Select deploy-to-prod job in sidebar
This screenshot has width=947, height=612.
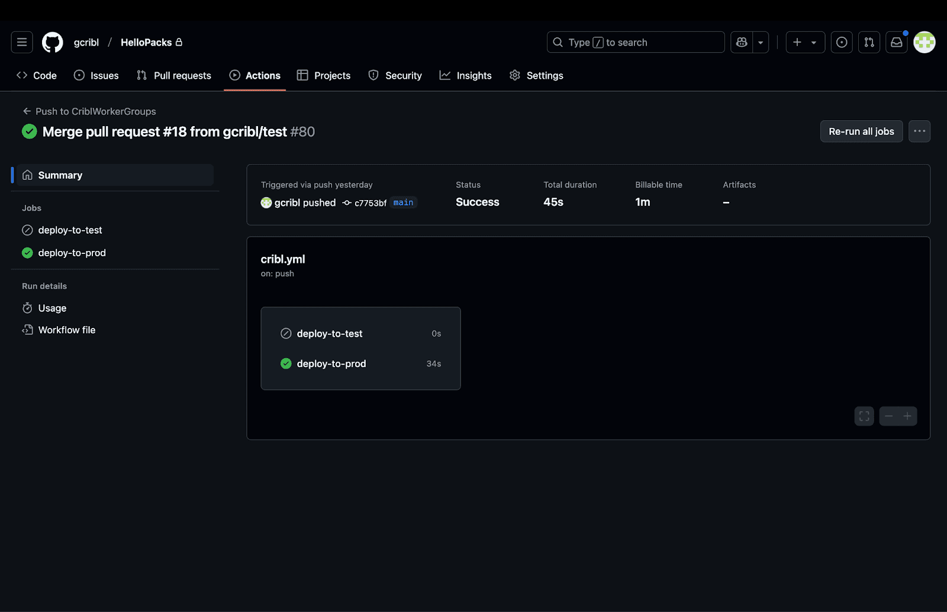pyautogui.click(x=72, y=253)
